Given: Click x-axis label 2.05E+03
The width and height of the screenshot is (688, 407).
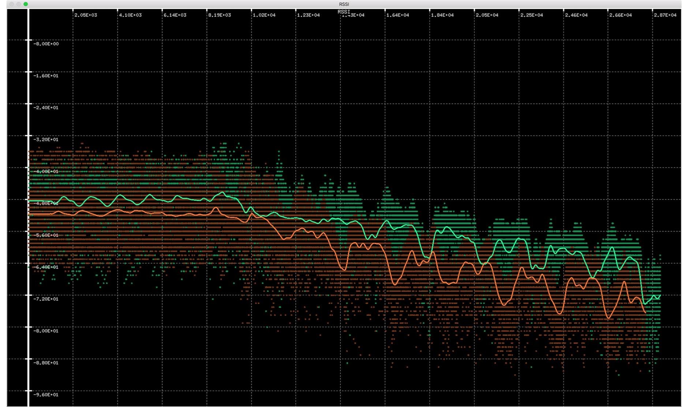Looking at the screenshot, I should pyautogui.click(x=86, y=15).
